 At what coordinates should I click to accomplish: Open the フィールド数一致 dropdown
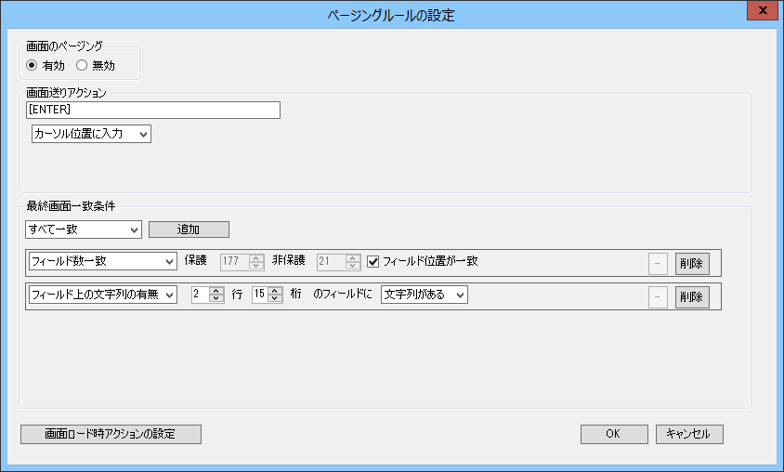102,261
